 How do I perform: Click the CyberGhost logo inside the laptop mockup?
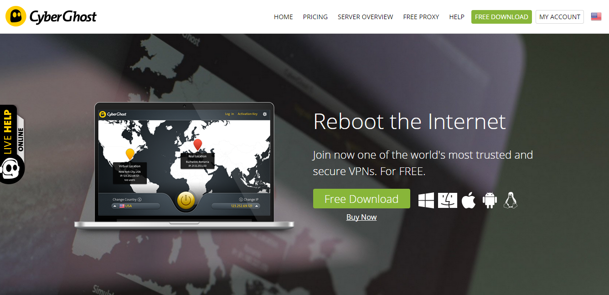point(114,114)
